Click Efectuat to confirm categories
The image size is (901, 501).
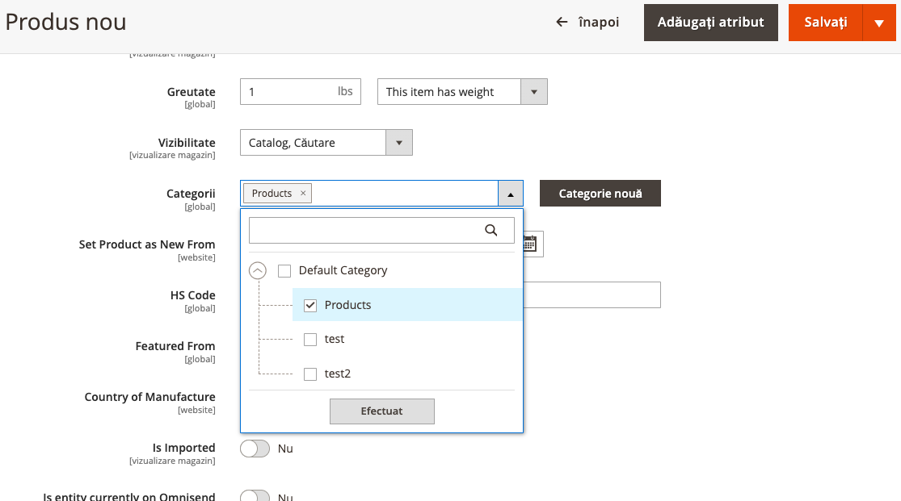[381, 411]
